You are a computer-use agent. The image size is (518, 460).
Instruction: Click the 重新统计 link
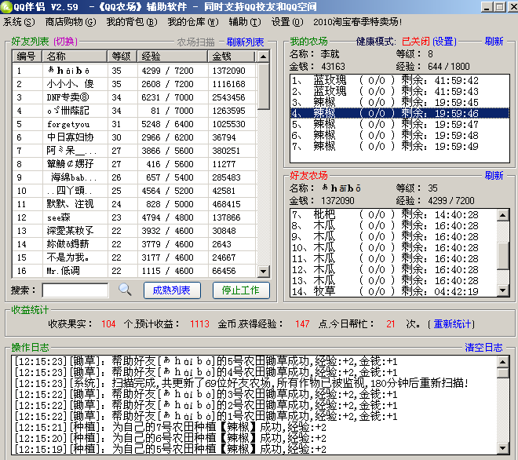pyautogui.click(x=453, y=324)
